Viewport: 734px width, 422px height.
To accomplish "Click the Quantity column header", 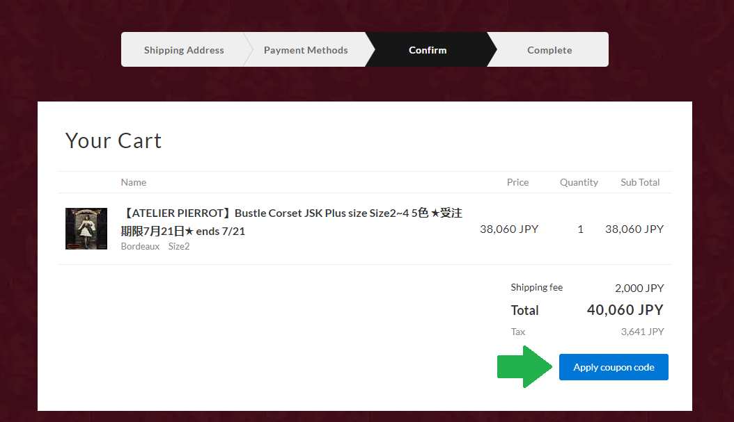I will click(579, 182).
